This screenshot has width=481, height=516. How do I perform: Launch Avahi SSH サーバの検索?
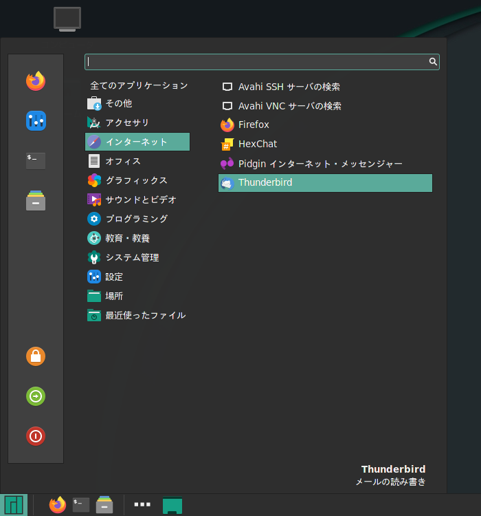[x=325, y=87]
